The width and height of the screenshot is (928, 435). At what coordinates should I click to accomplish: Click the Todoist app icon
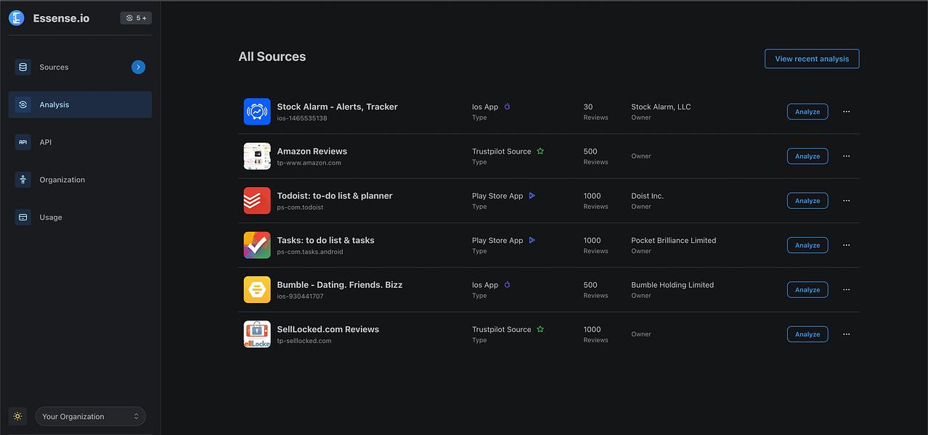click(x=257, y=201)
